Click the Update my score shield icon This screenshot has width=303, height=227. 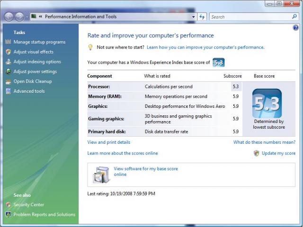257,153
